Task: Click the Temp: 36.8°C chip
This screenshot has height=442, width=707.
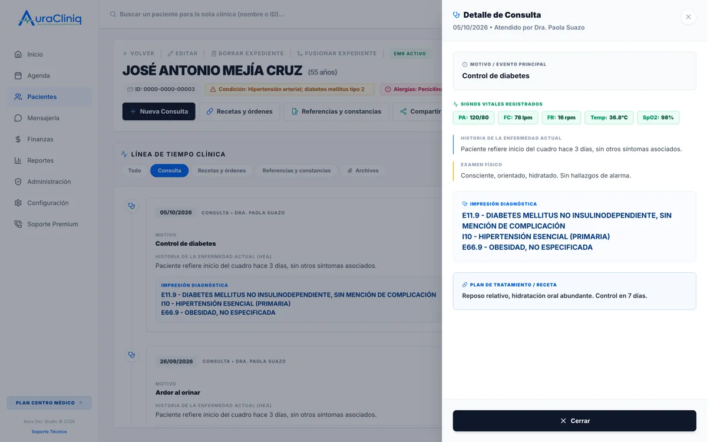Action: [x=609, y=117]
